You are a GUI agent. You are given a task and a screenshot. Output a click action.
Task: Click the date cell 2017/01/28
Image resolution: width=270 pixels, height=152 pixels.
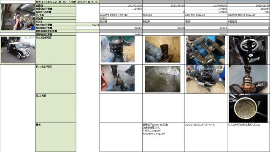pyautogui.click(x=121, y=5)
